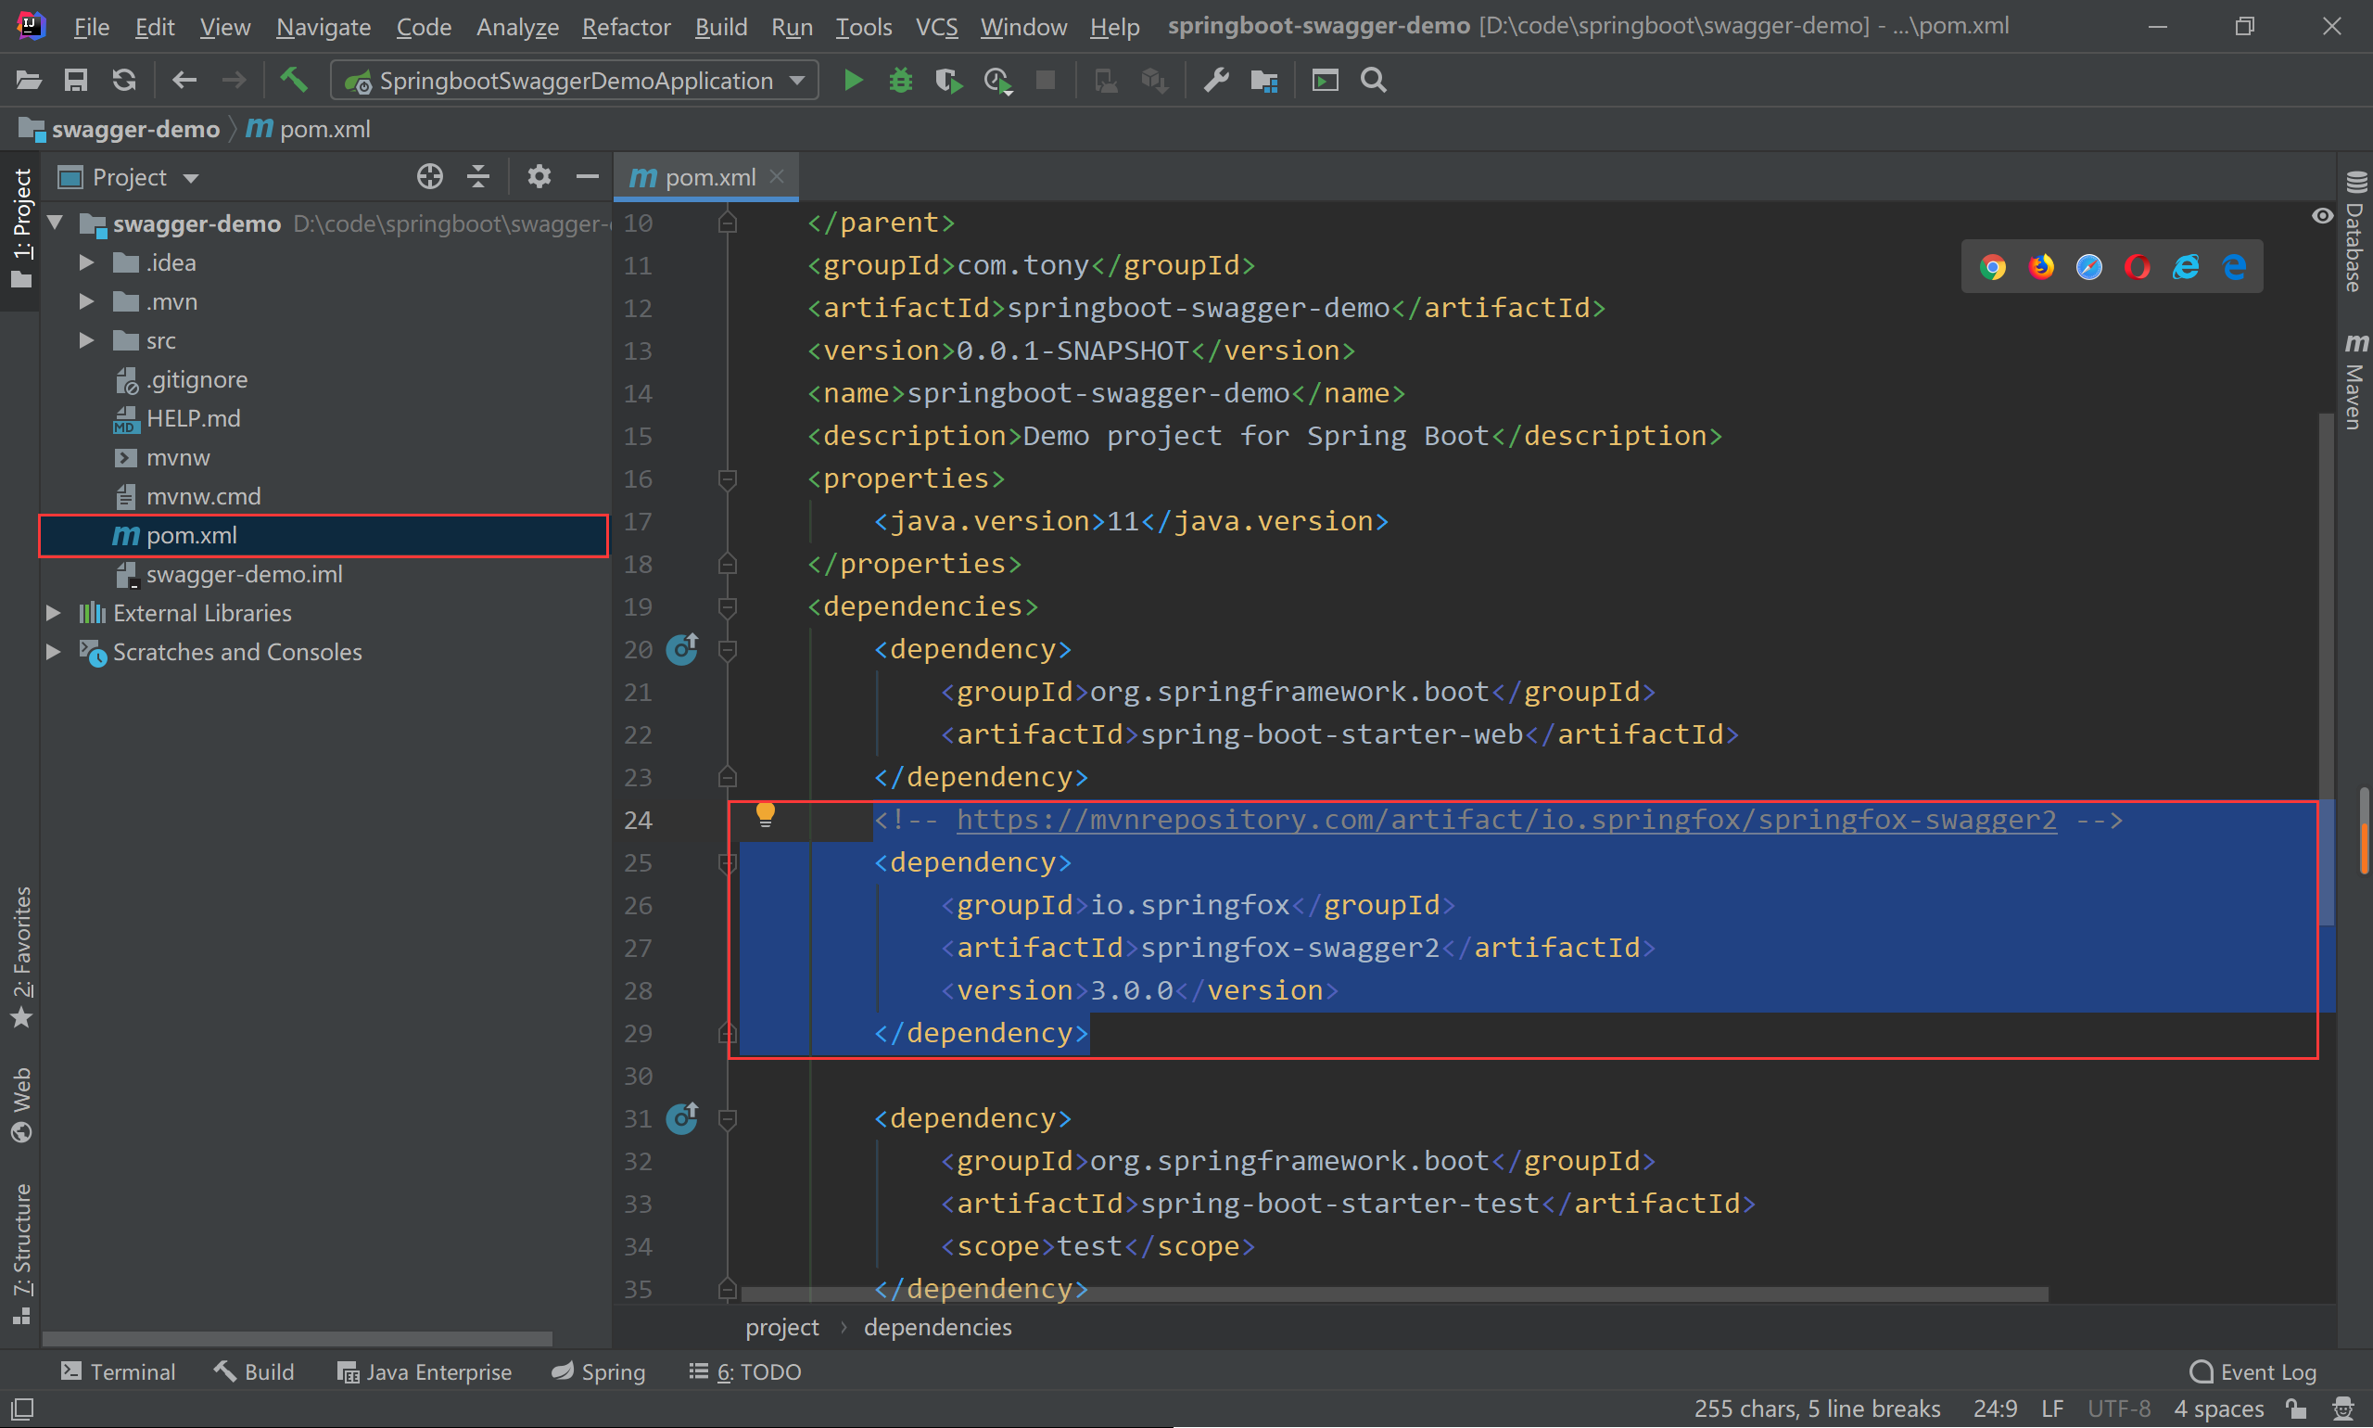Click the Build project hammer icon
This screenshot has width=2373, height=1428.
coord(293,80)
